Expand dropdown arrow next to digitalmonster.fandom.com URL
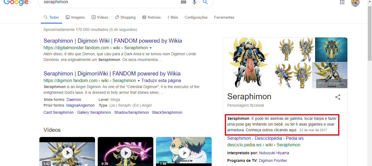The width and height of the screenshot is (372, 166). [151, 48]
